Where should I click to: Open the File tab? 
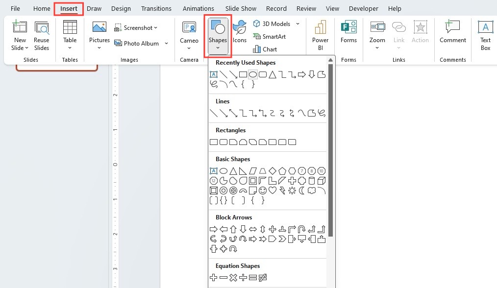15,8
